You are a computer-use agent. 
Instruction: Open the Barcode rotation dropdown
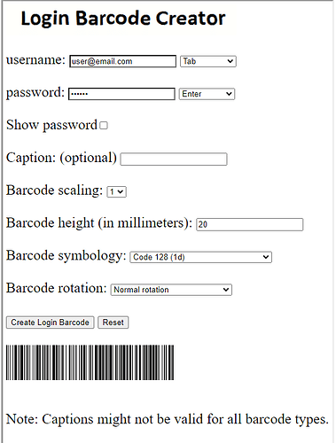[x=171, y=290]
